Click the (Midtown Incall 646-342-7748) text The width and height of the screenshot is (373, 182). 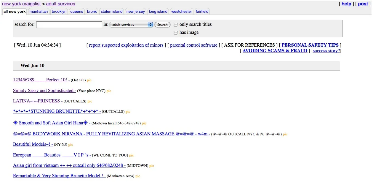(x=116, y=123)
